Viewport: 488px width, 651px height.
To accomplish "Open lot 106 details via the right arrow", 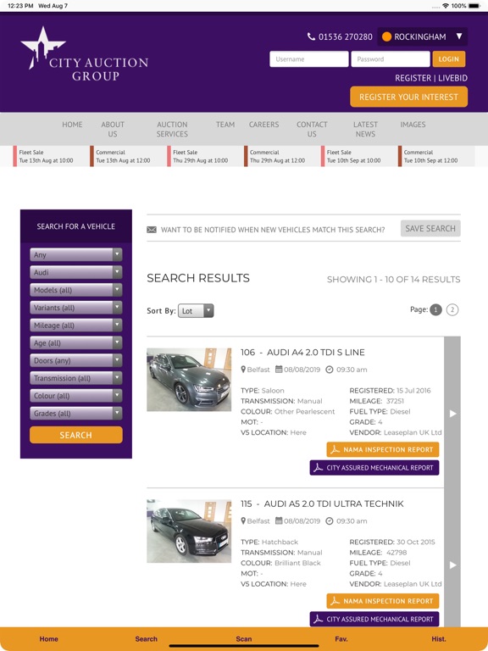I will click(452, 413).
